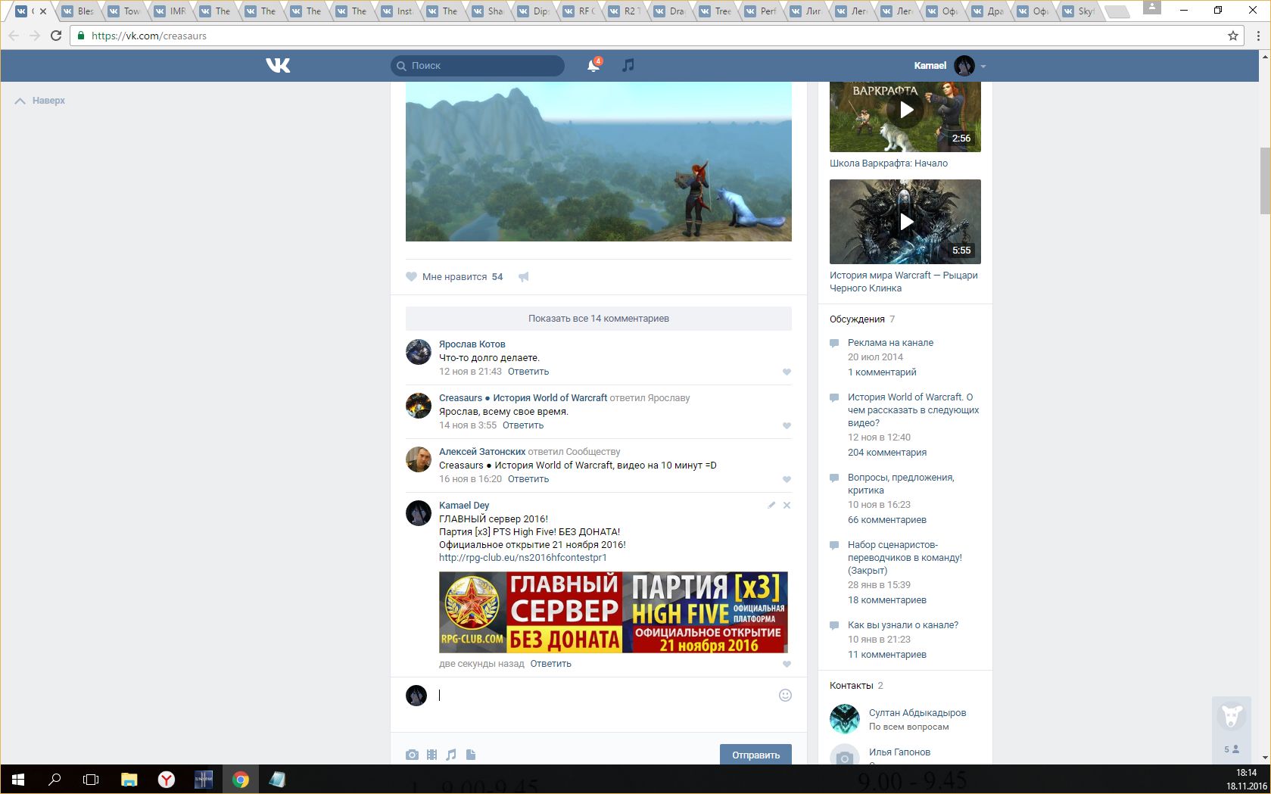The width and height of the screenshot is (1271, 794).
Task: Open Task View on the taskbar
Action: click(91, 780)
